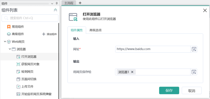Click the 高级组件 label
Image resolution: width=210 pixels, height=99 pixels.
pyautogui.click(x=18, y=34)
